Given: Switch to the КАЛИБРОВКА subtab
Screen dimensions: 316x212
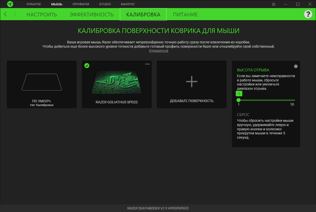Looking at the screenshot, I should [143, 14].
